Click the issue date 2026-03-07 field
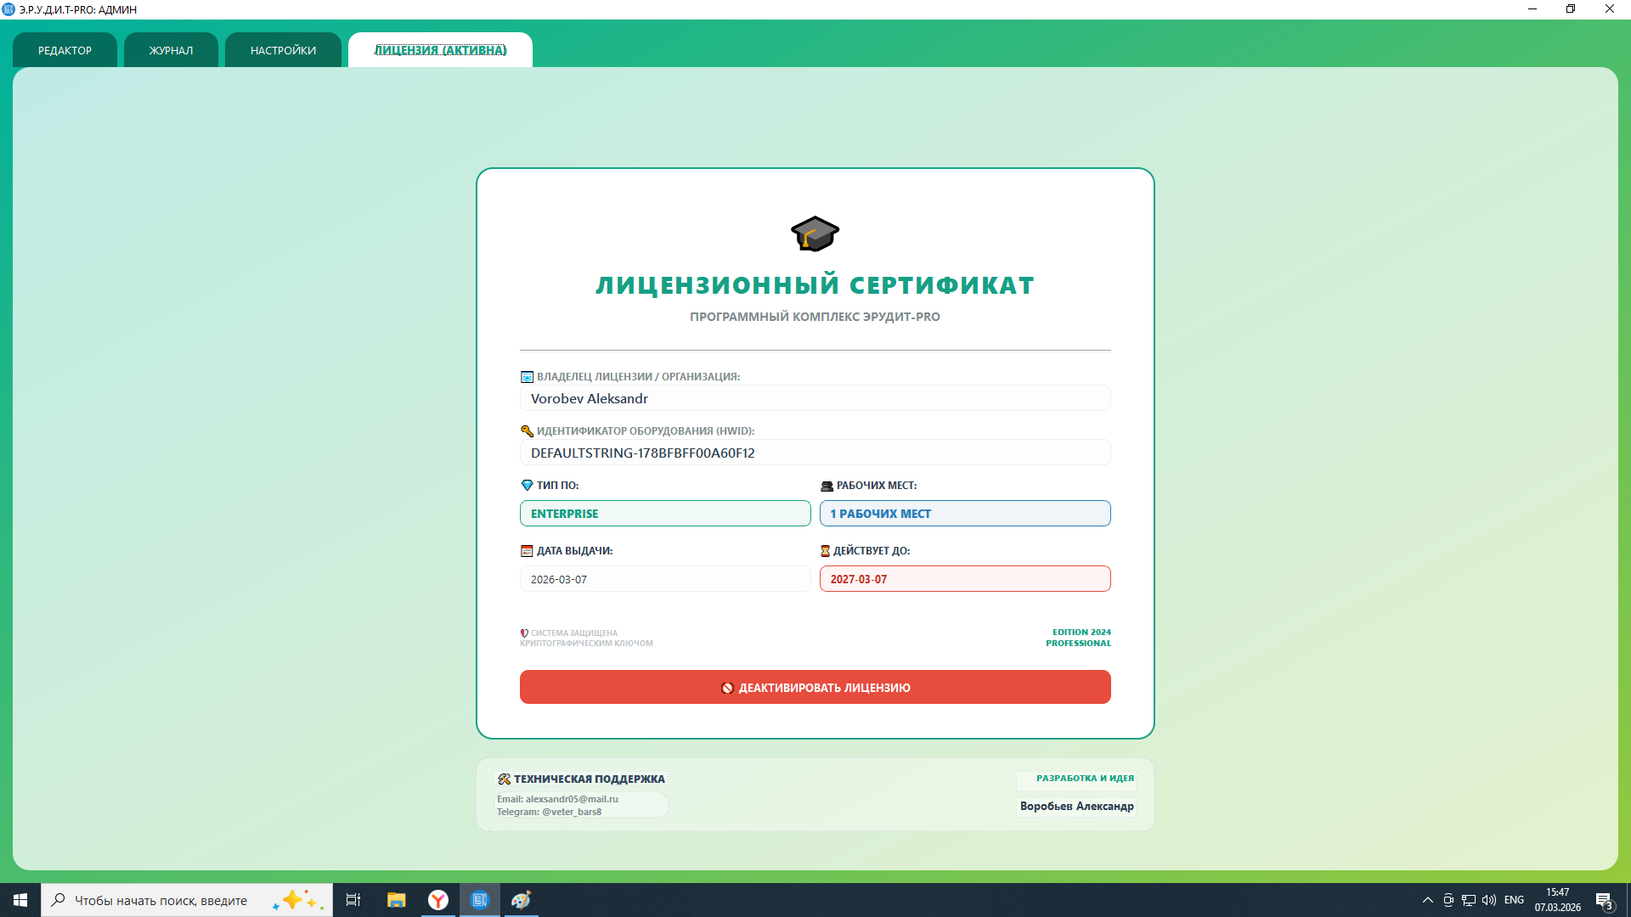Screen dimensions: 1631x917 (x=665, y=579)
